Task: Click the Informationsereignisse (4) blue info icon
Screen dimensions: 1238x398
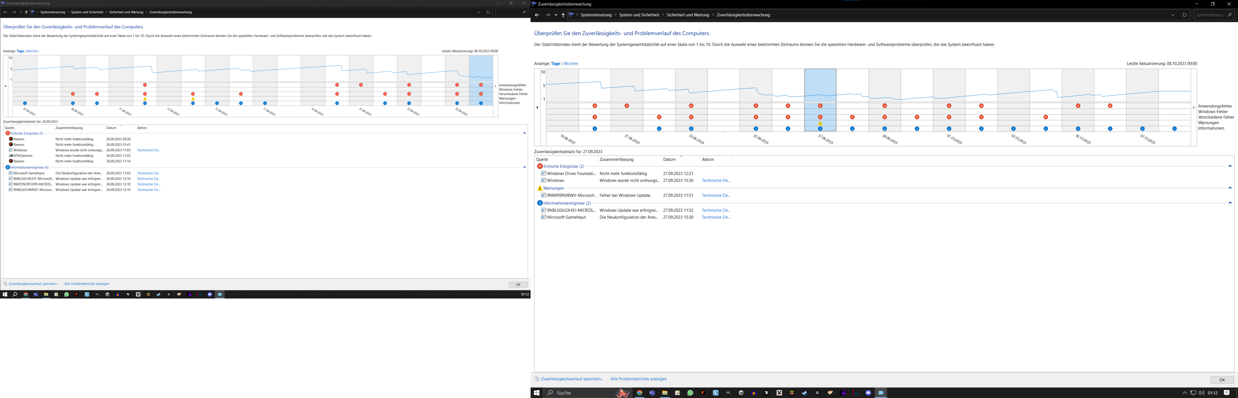Action: (8, 167)
